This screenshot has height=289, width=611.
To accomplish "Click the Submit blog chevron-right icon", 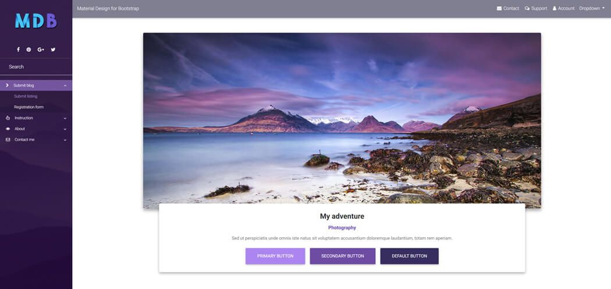I will (x=8, y=85).
